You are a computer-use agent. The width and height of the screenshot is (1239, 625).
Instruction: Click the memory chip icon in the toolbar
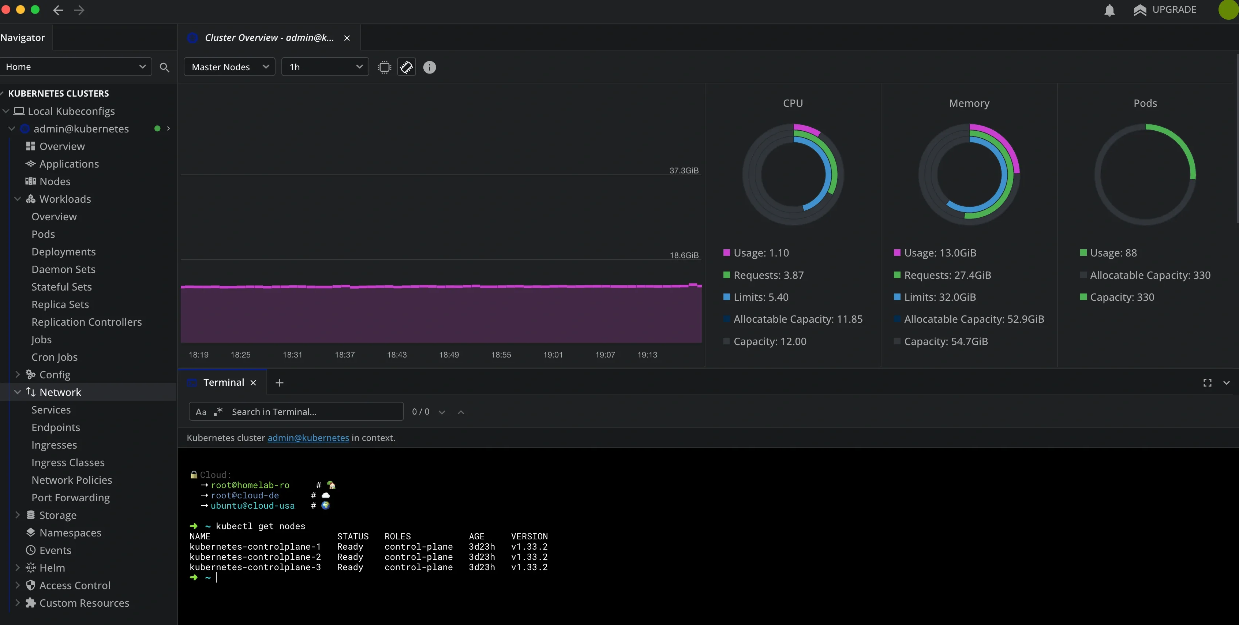pos(407,67)
